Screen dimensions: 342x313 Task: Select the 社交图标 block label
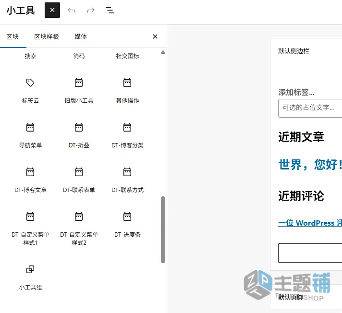coord(127,56)
